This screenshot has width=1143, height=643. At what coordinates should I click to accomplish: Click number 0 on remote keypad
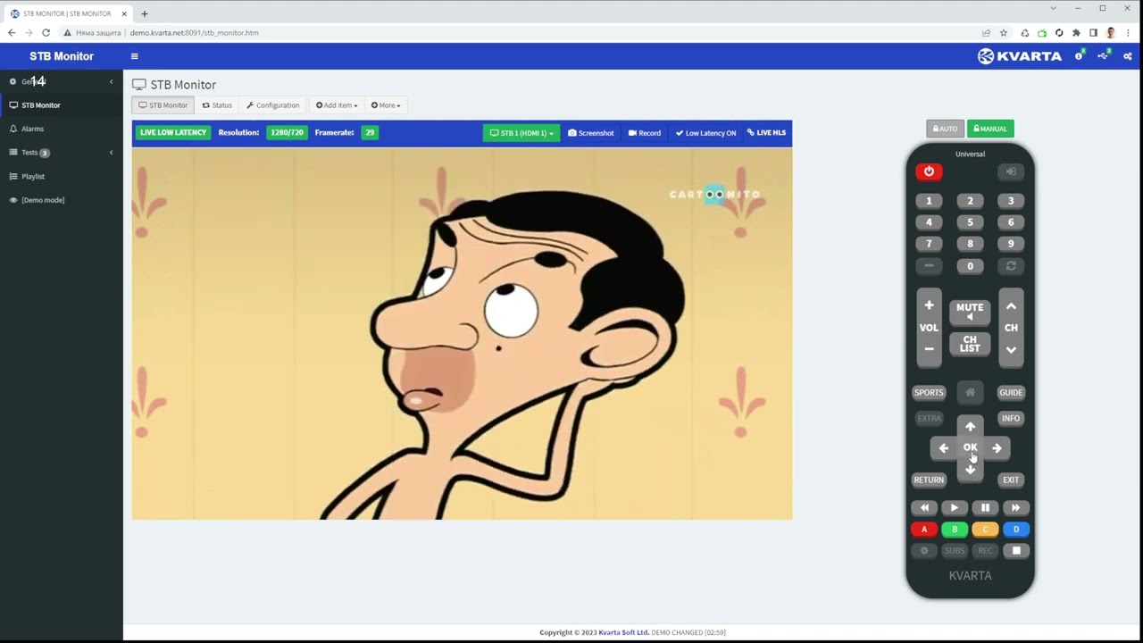click(970, 266)
